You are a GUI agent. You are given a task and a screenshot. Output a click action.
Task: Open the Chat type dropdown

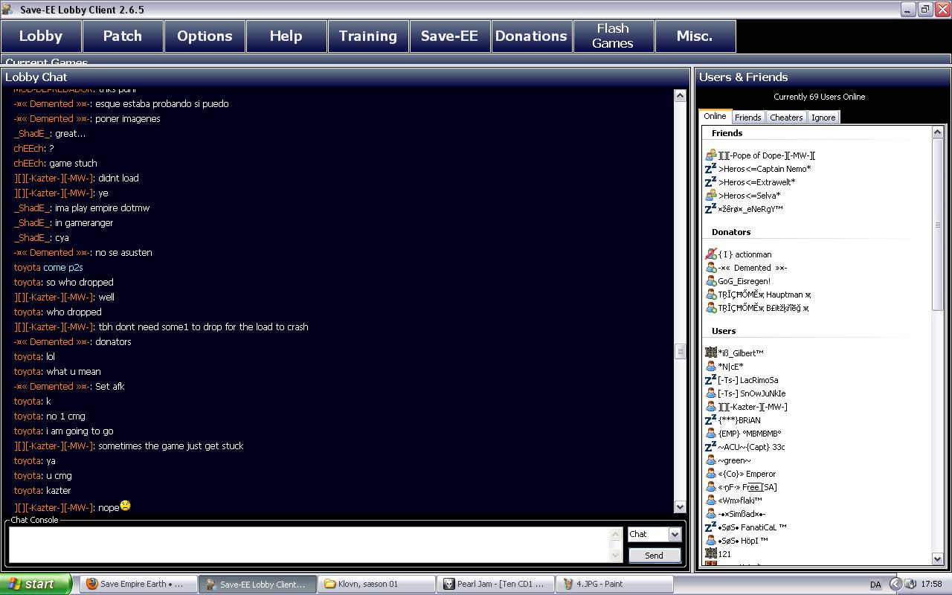674,534
